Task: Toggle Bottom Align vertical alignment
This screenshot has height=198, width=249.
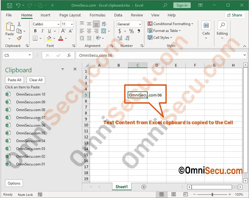Action: pyautogui.click(x=96, y=24)
